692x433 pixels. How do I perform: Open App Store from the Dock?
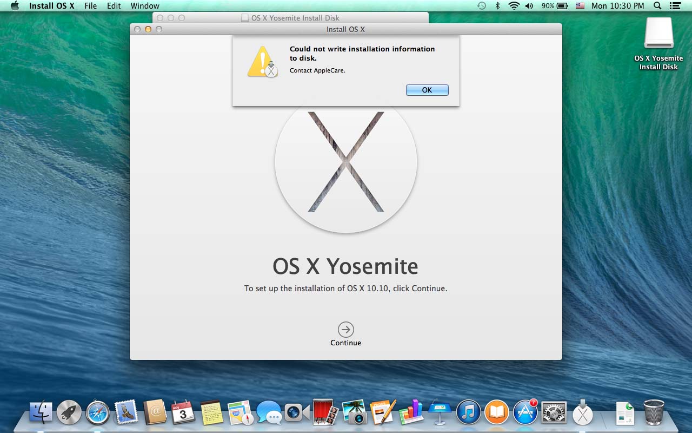(525, 414)
